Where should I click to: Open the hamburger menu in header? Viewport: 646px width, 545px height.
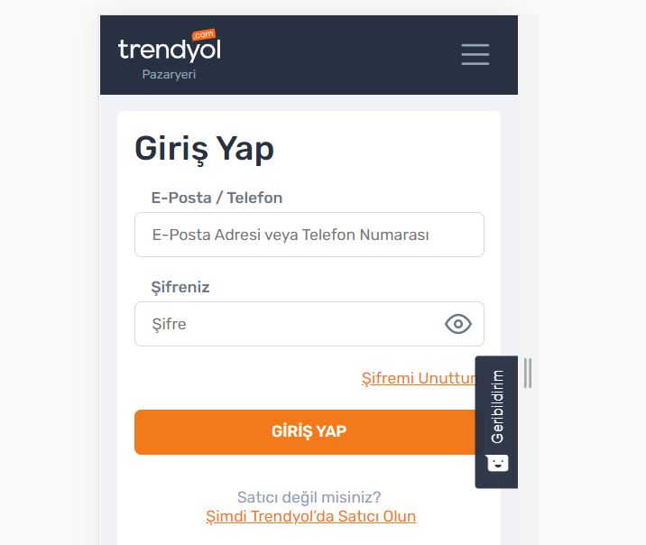(475, 54)
